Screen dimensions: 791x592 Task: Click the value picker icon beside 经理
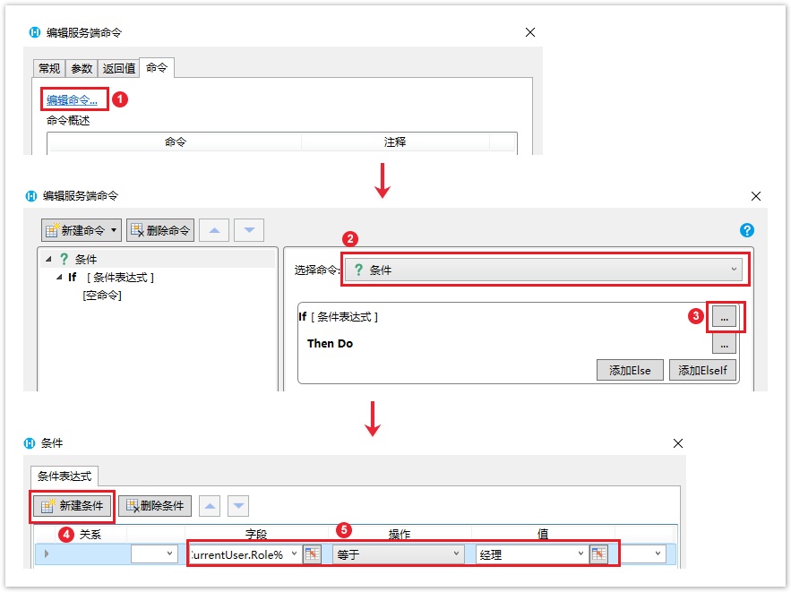[x=598, y=554]
